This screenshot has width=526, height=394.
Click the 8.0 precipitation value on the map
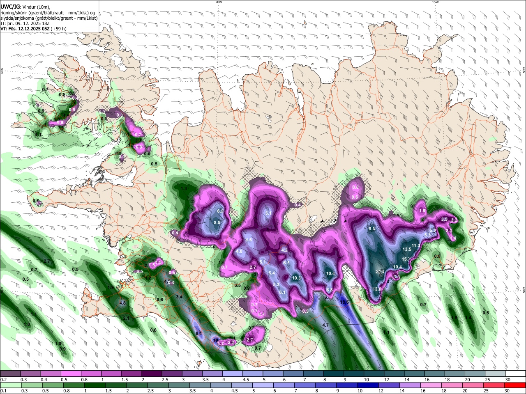217,222
